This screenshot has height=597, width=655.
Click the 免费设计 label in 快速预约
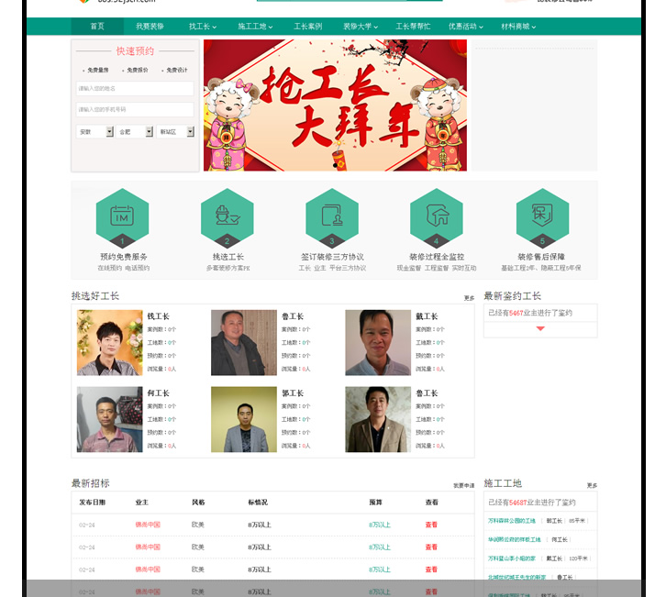[x=177, y=70]
